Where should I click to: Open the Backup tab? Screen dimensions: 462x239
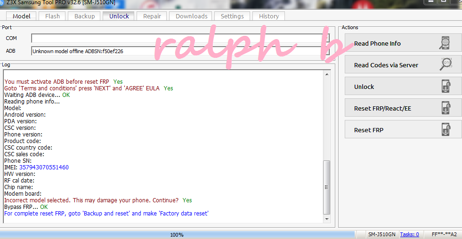85,16
